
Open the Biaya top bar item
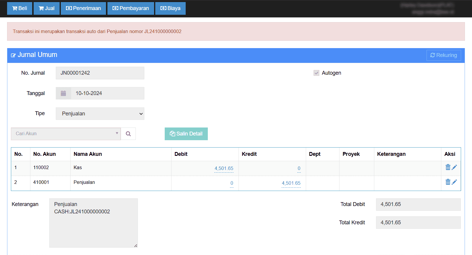click(170, 8)
